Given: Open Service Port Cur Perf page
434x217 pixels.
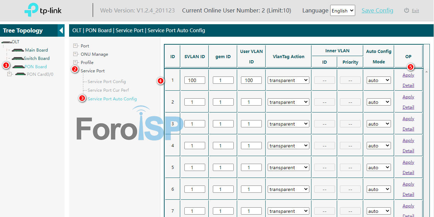Looking at the screenshot, I should [108, 90].
